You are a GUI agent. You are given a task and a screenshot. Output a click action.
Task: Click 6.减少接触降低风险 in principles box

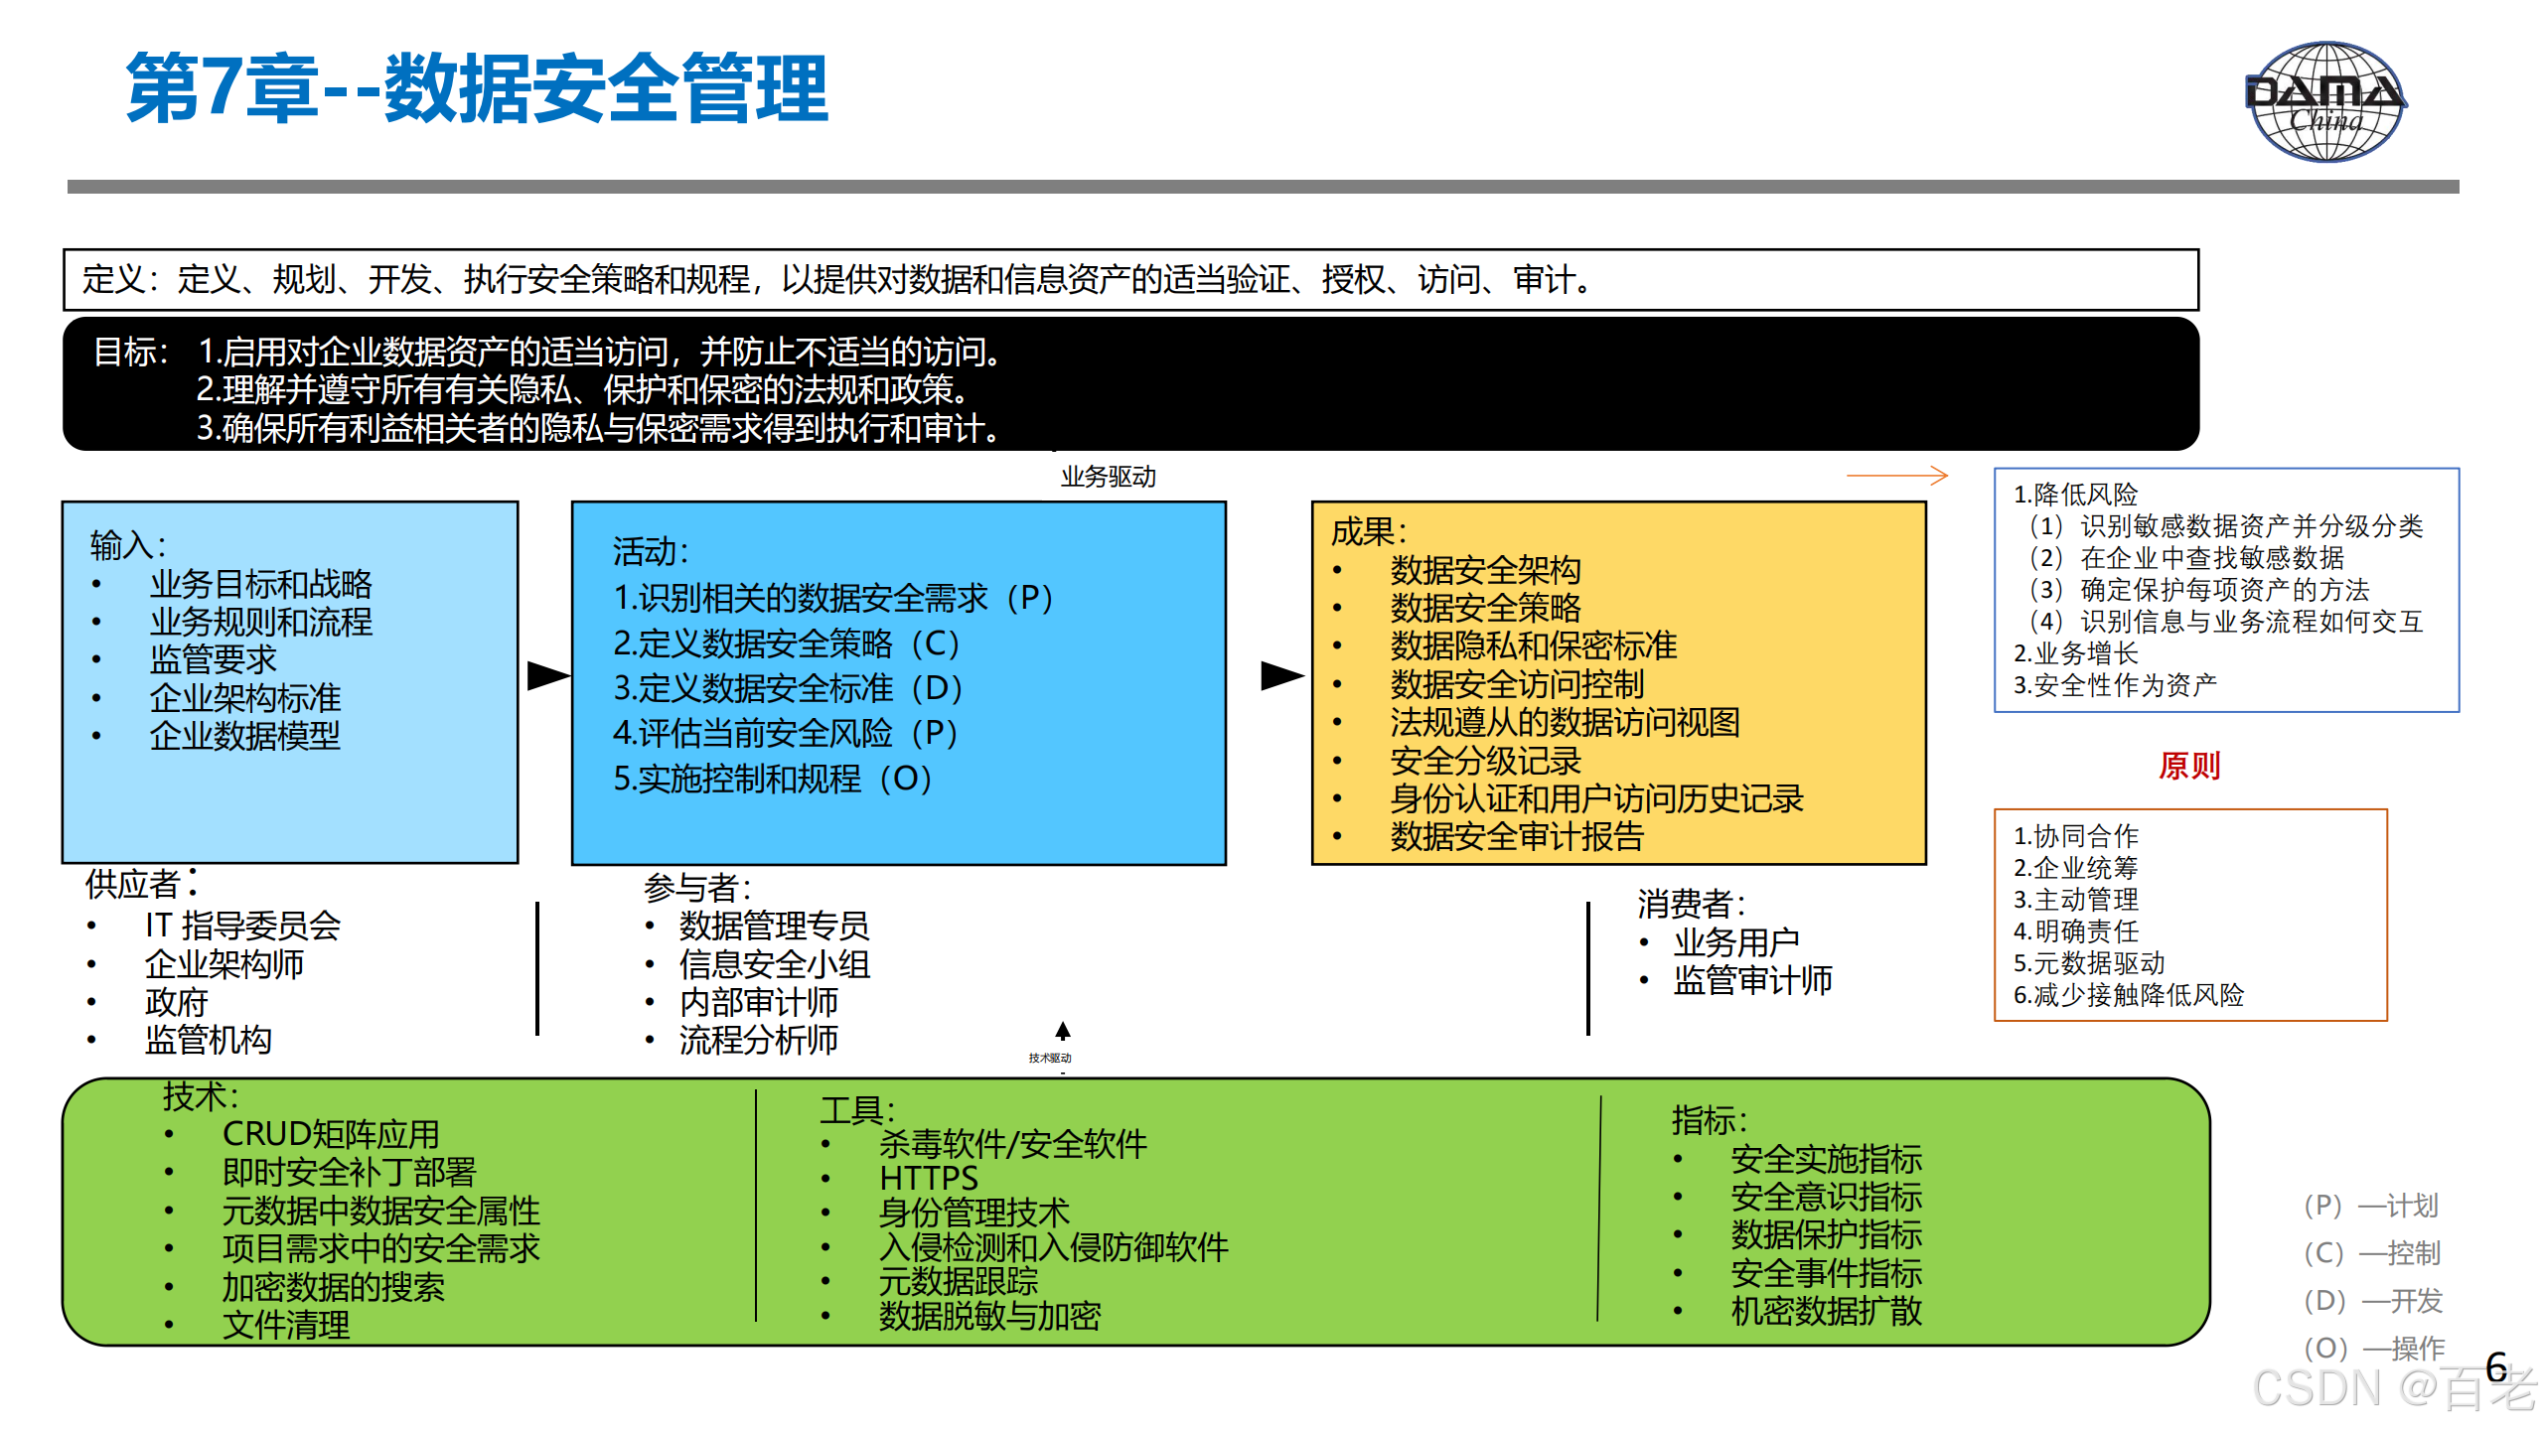pos(2128,995)
